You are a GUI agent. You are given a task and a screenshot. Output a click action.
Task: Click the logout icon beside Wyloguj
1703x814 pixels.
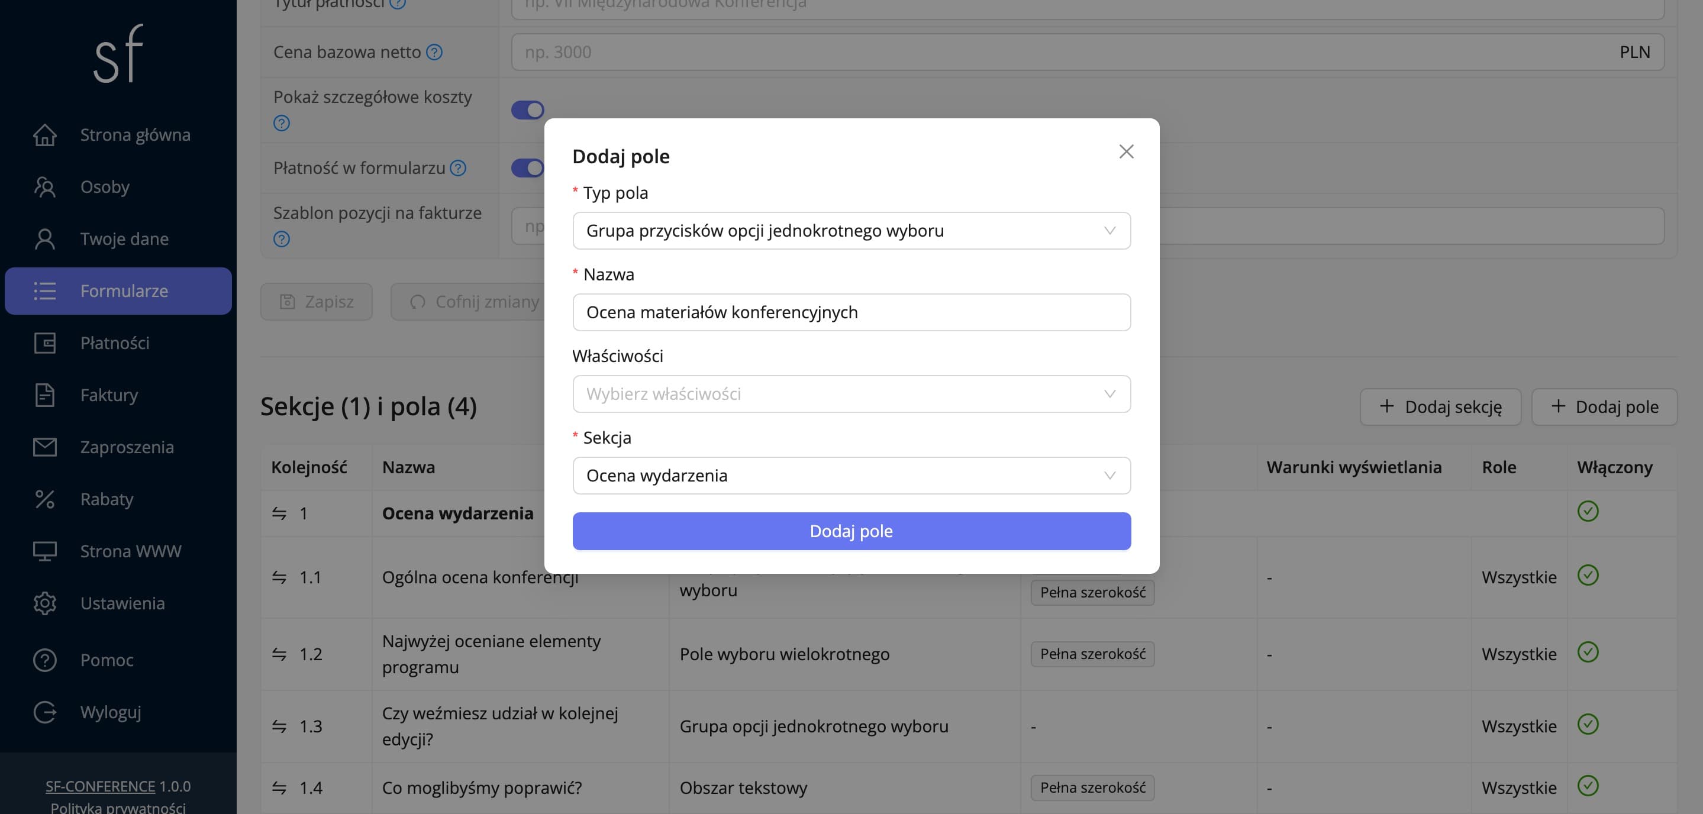click(45, 712)
